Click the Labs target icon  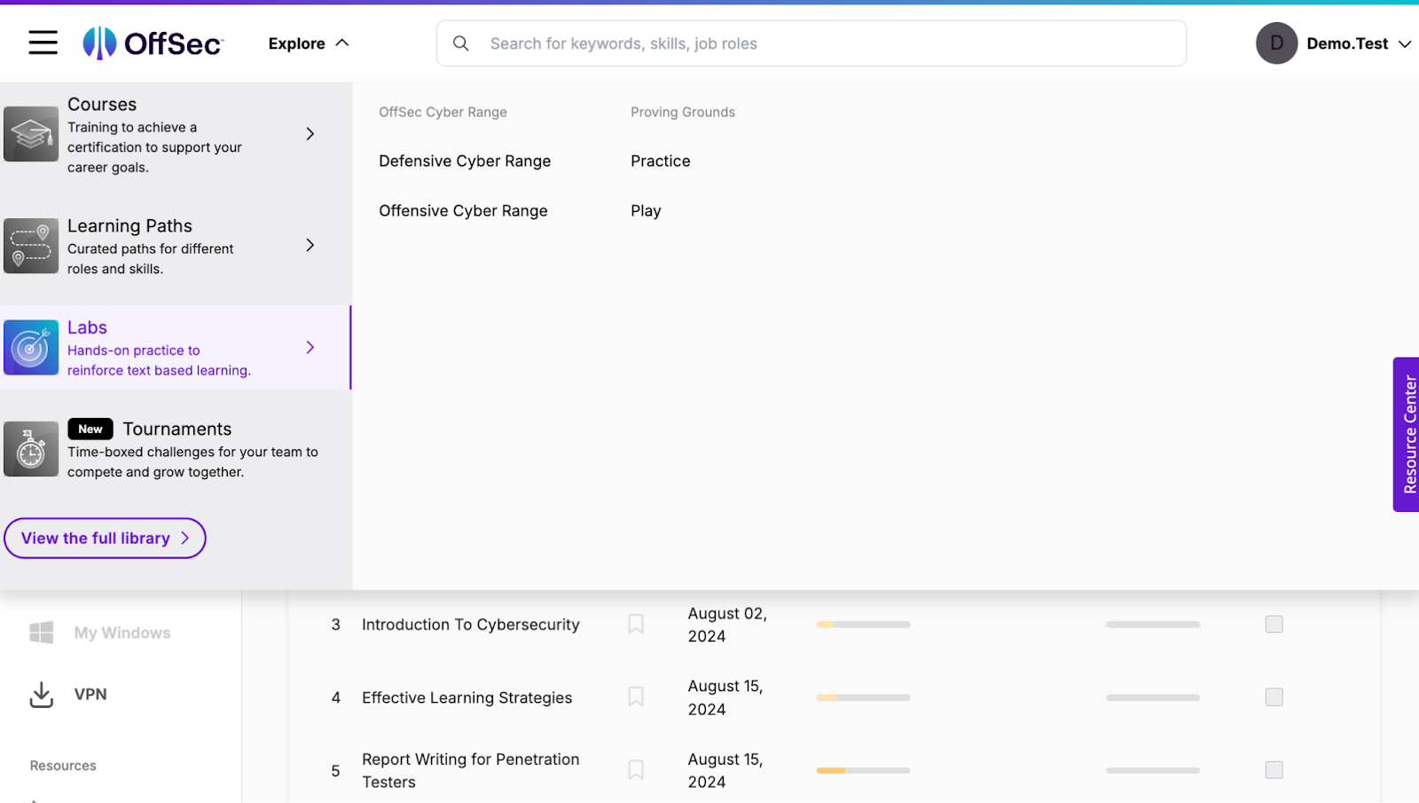pos(31,348)
